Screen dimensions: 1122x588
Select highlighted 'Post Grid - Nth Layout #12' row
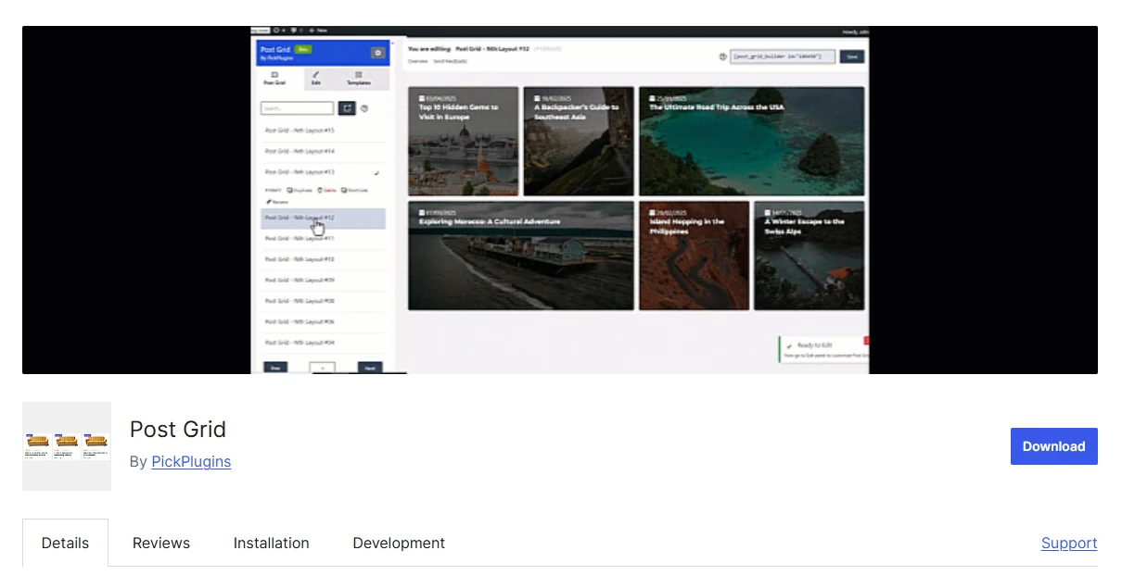[x=323, y=218]
